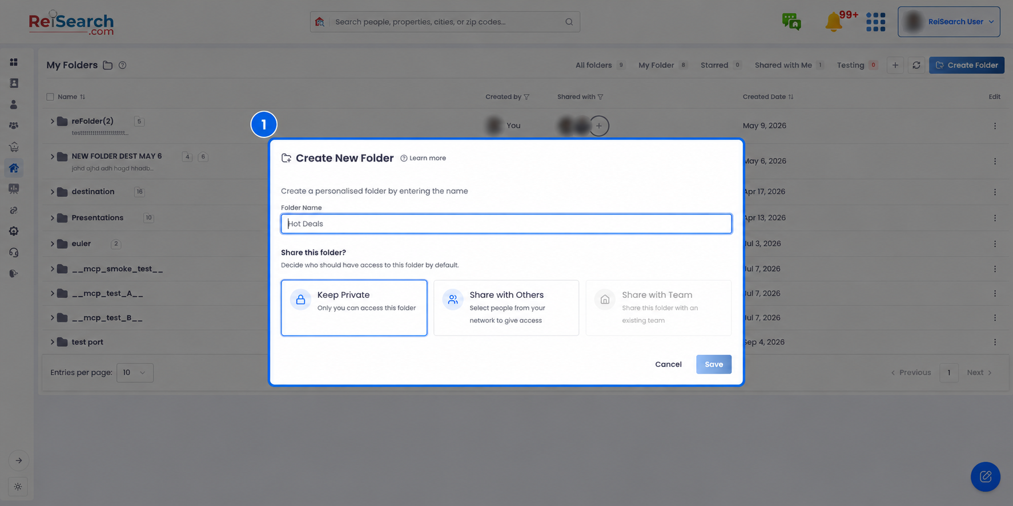The width and height of the screenshot is (1013, 506).
Task: Click the floating edit note button
Action: pos(985,476)
